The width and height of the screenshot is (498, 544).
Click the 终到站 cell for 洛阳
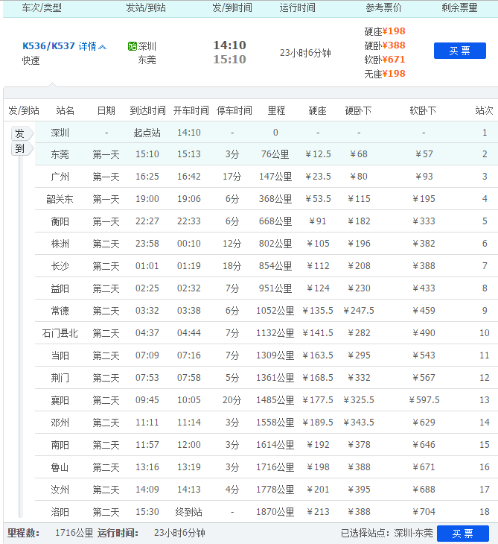tap(189, 512)
